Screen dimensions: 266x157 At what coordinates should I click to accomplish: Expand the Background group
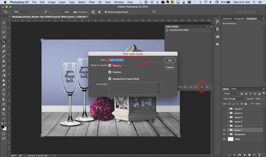(228, 134)
